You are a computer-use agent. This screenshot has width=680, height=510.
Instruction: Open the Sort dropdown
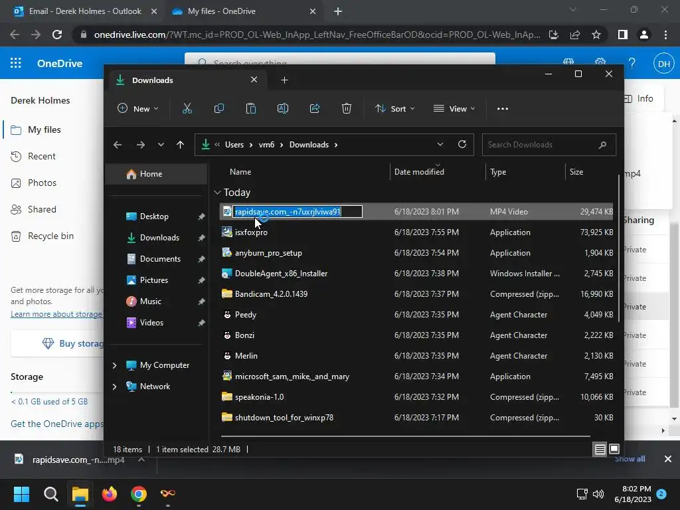coord(394,108)
